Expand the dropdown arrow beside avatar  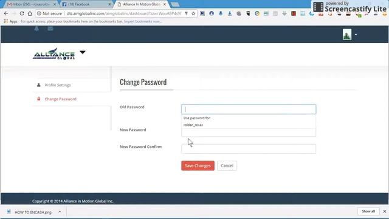point(356,35)
